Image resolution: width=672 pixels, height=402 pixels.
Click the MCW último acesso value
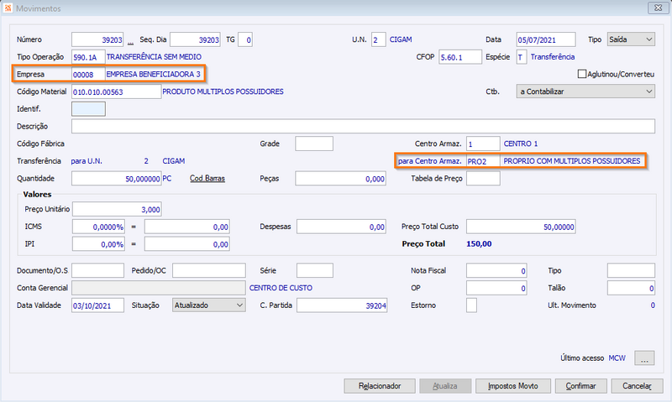pyautogui.click(x=617, y=358)
